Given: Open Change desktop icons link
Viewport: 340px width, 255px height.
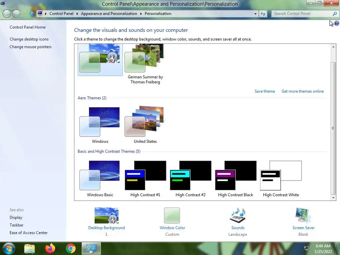Looking at the screenshot, I should pyautogui.click(x=29, y=39).
